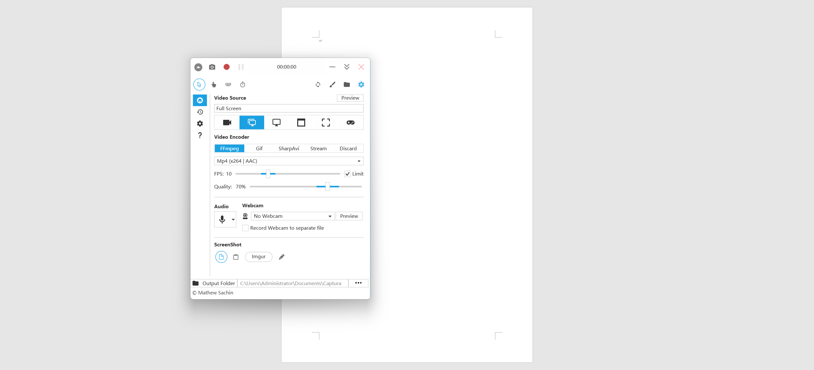Click the red record button
This screenshot has height=370, width=814.
tap(226, 67)
